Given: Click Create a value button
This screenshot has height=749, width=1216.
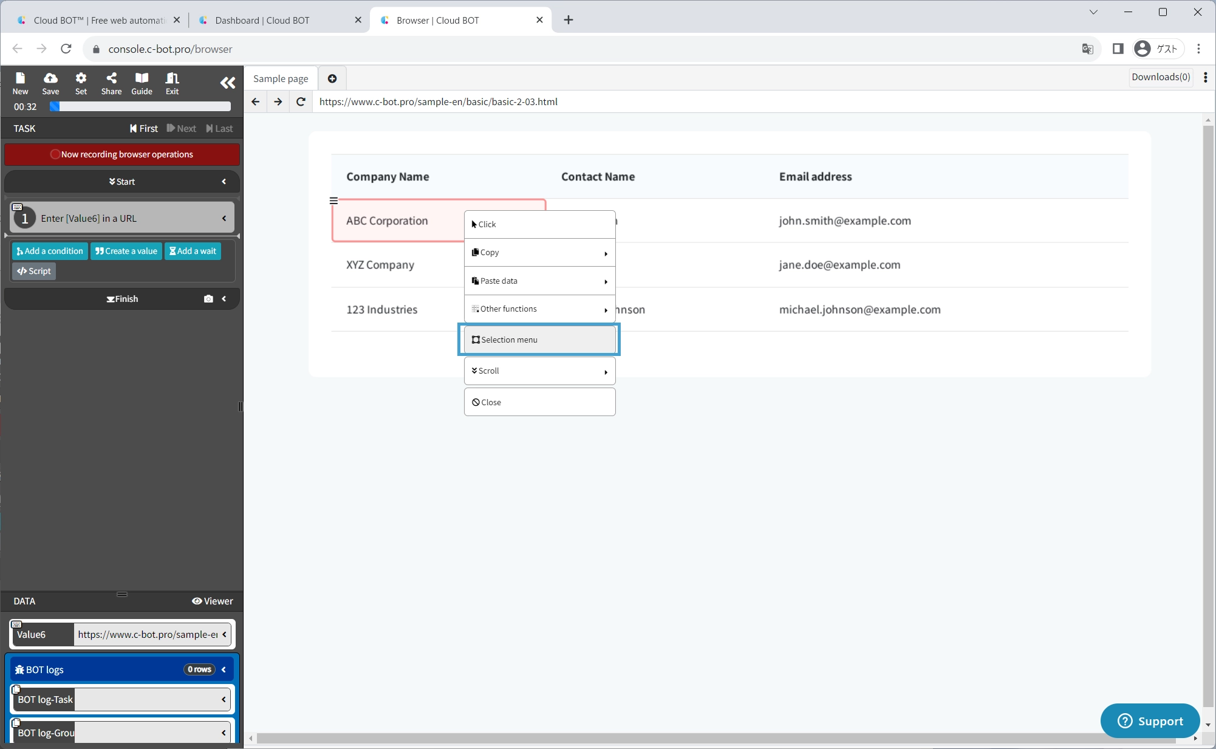Looking at the screenshot, I should (x=126, y=251).
